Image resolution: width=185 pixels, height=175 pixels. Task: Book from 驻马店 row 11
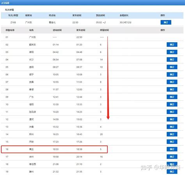(172, 112)
